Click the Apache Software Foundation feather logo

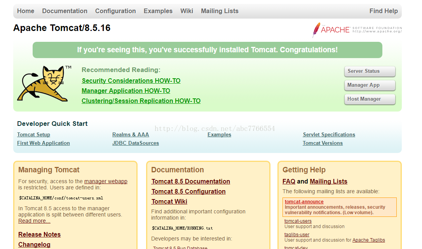pyautogui.click(x=357, y=29)
